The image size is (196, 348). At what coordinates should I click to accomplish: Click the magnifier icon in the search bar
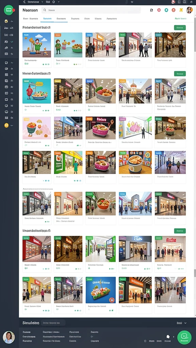[45, 10]
